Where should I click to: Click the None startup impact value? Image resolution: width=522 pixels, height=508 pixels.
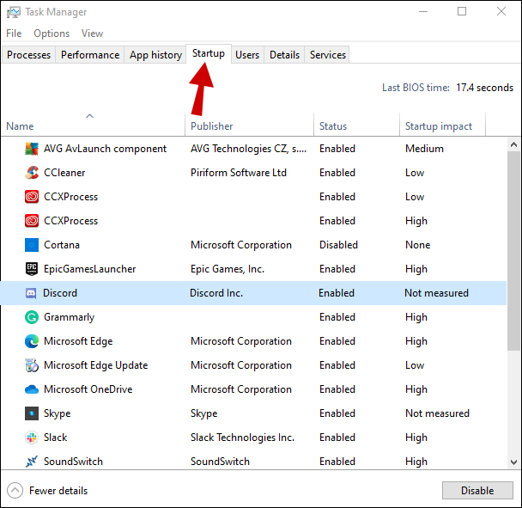417,245
